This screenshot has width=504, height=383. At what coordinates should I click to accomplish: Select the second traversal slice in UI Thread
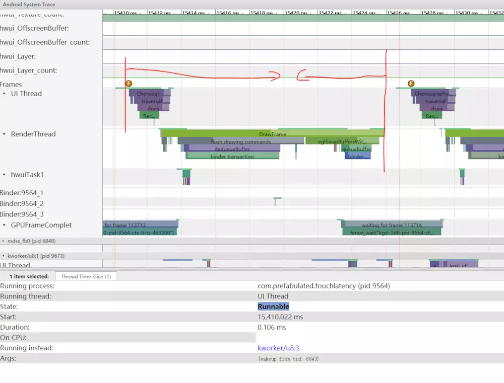pos(435,101)
